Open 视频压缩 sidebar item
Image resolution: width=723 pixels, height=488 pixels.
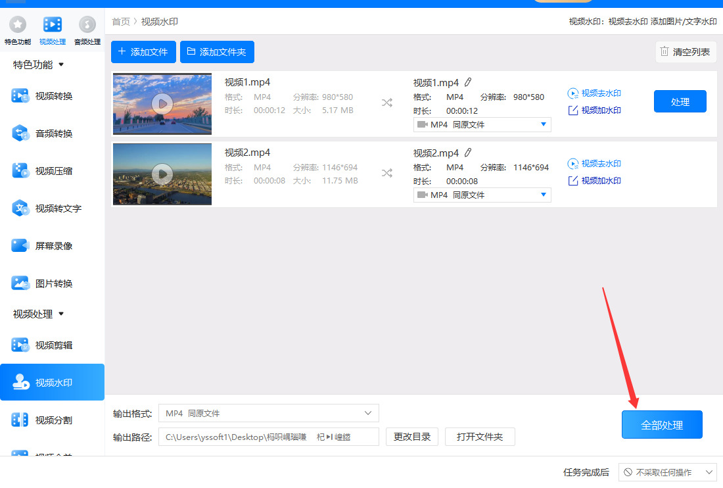coord(52,170)
